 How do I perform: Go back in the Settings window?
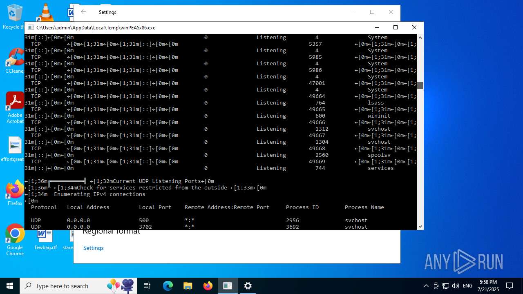pos(83,12)
